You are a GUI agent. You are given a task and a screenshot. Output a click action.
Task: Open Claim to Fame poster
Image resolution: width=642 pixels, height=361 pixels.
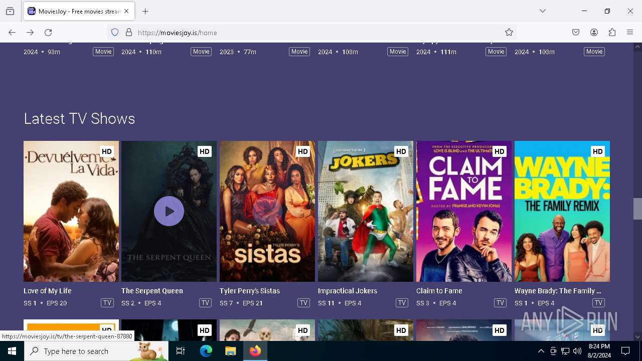pos(464,211)
